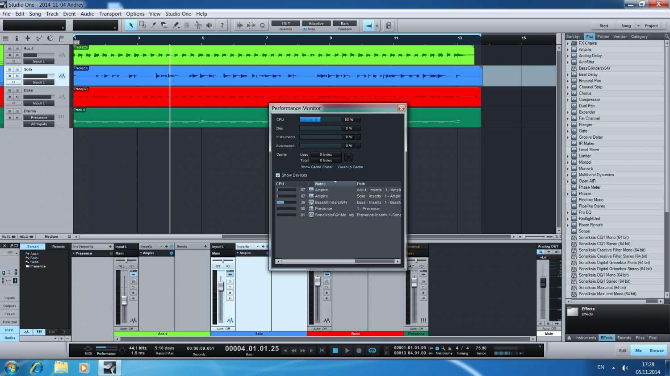The height and width of the screenshot is (376, 670).
Task: Click the add tracks plus icon
Action: pos(28,38)
